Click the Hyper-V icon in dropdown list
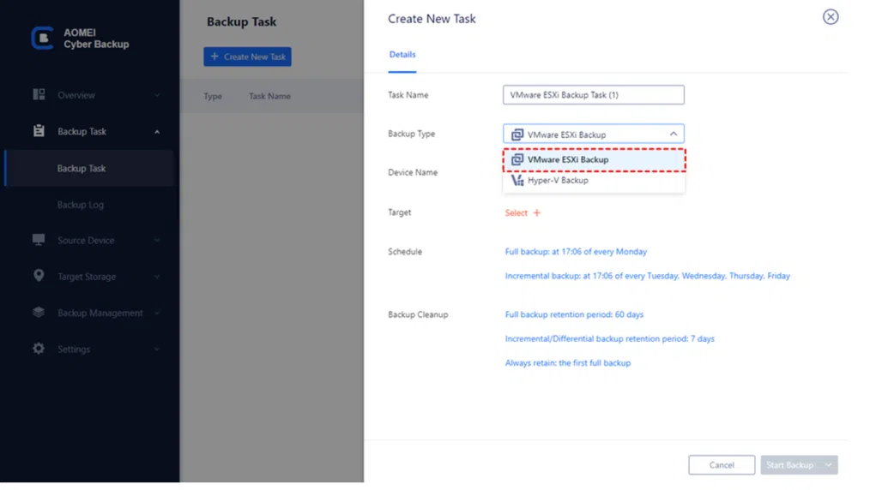 point(517,180)
